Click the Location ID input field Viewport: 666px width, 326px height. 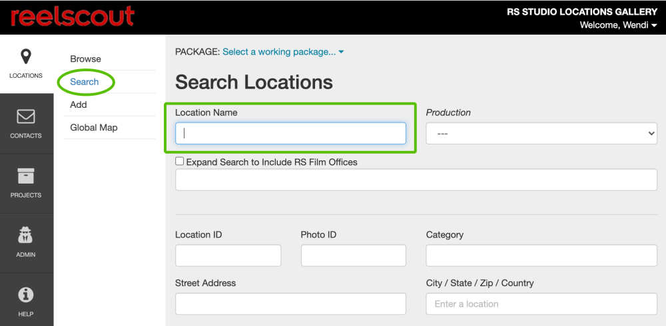coord(228,255)
